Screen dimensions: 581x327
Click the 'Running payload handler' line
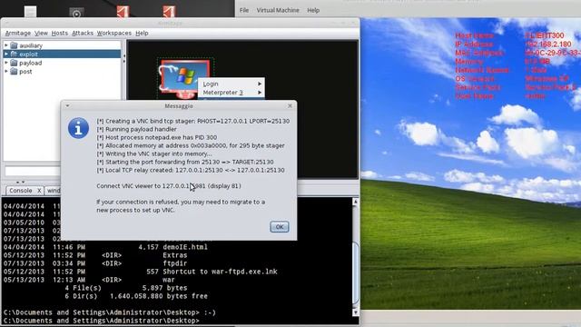tap(136, 129)
